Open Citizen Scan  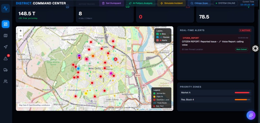click(199, 3)
